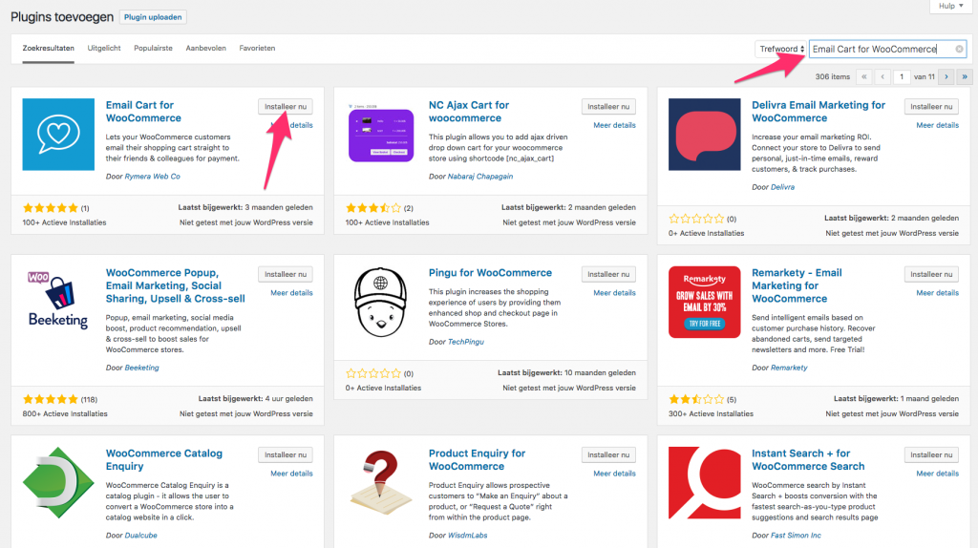The height and width of the screenshot is (548, 978).
Task: Open the Favorieten tab
Action: coord(257,48)
